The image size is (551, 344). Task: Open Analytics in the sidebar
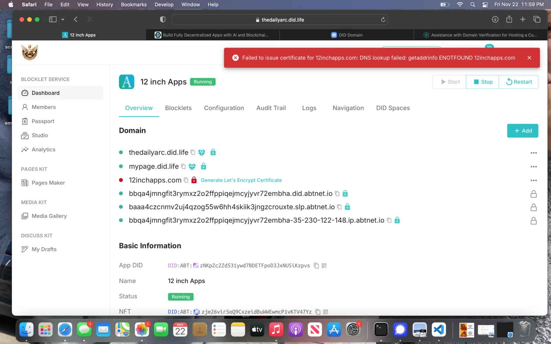(61, 149)
